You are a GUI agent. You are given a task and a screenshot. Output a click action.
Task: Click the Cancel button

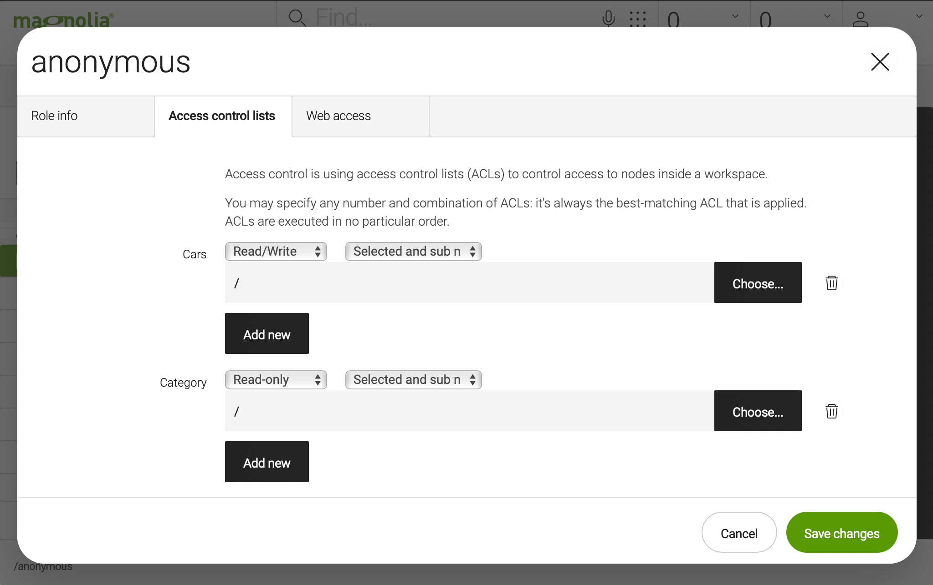click(x=738, y=533)
